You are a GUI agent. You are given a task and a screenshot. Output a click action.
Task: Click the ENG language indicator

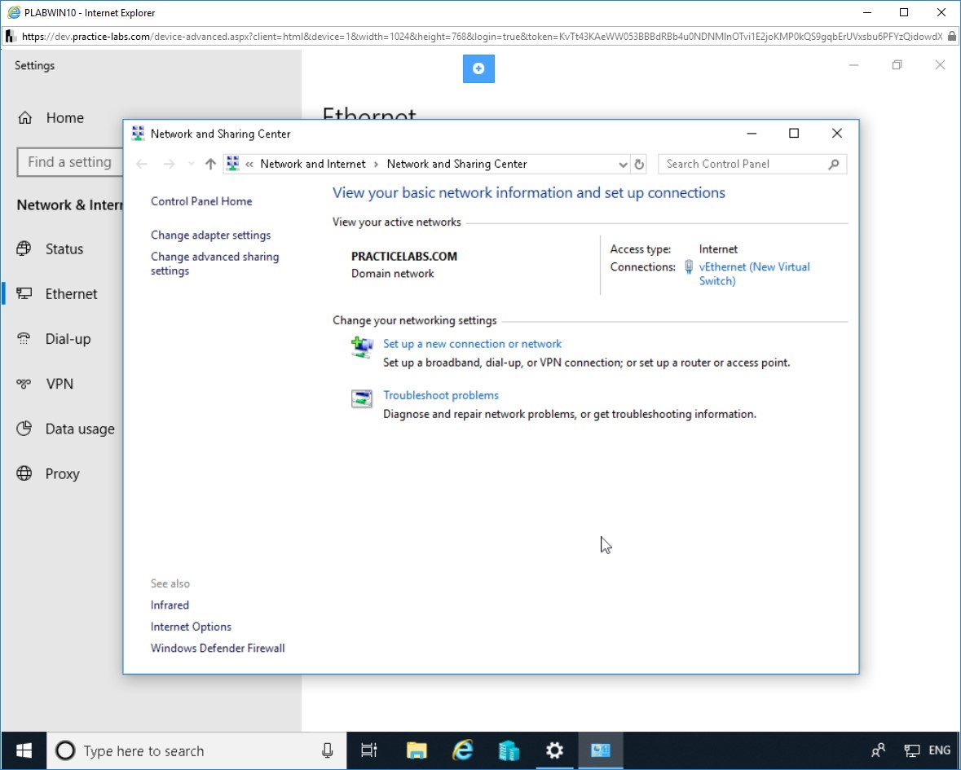(x=940, y=750)
